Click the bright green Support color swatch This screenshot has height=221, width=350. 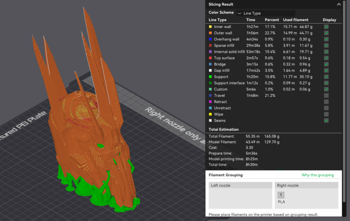click(210, 77)
